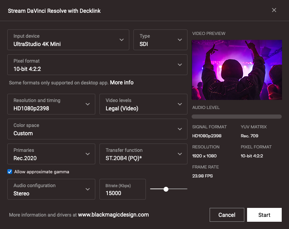Viewport: 289px width, 229px height.
Task: Expand the Color space selector
Action: pyautogui.click(x=97, y=129)
